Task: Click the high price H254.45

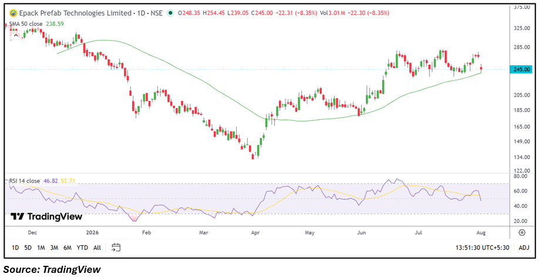Action: point(214,13)
